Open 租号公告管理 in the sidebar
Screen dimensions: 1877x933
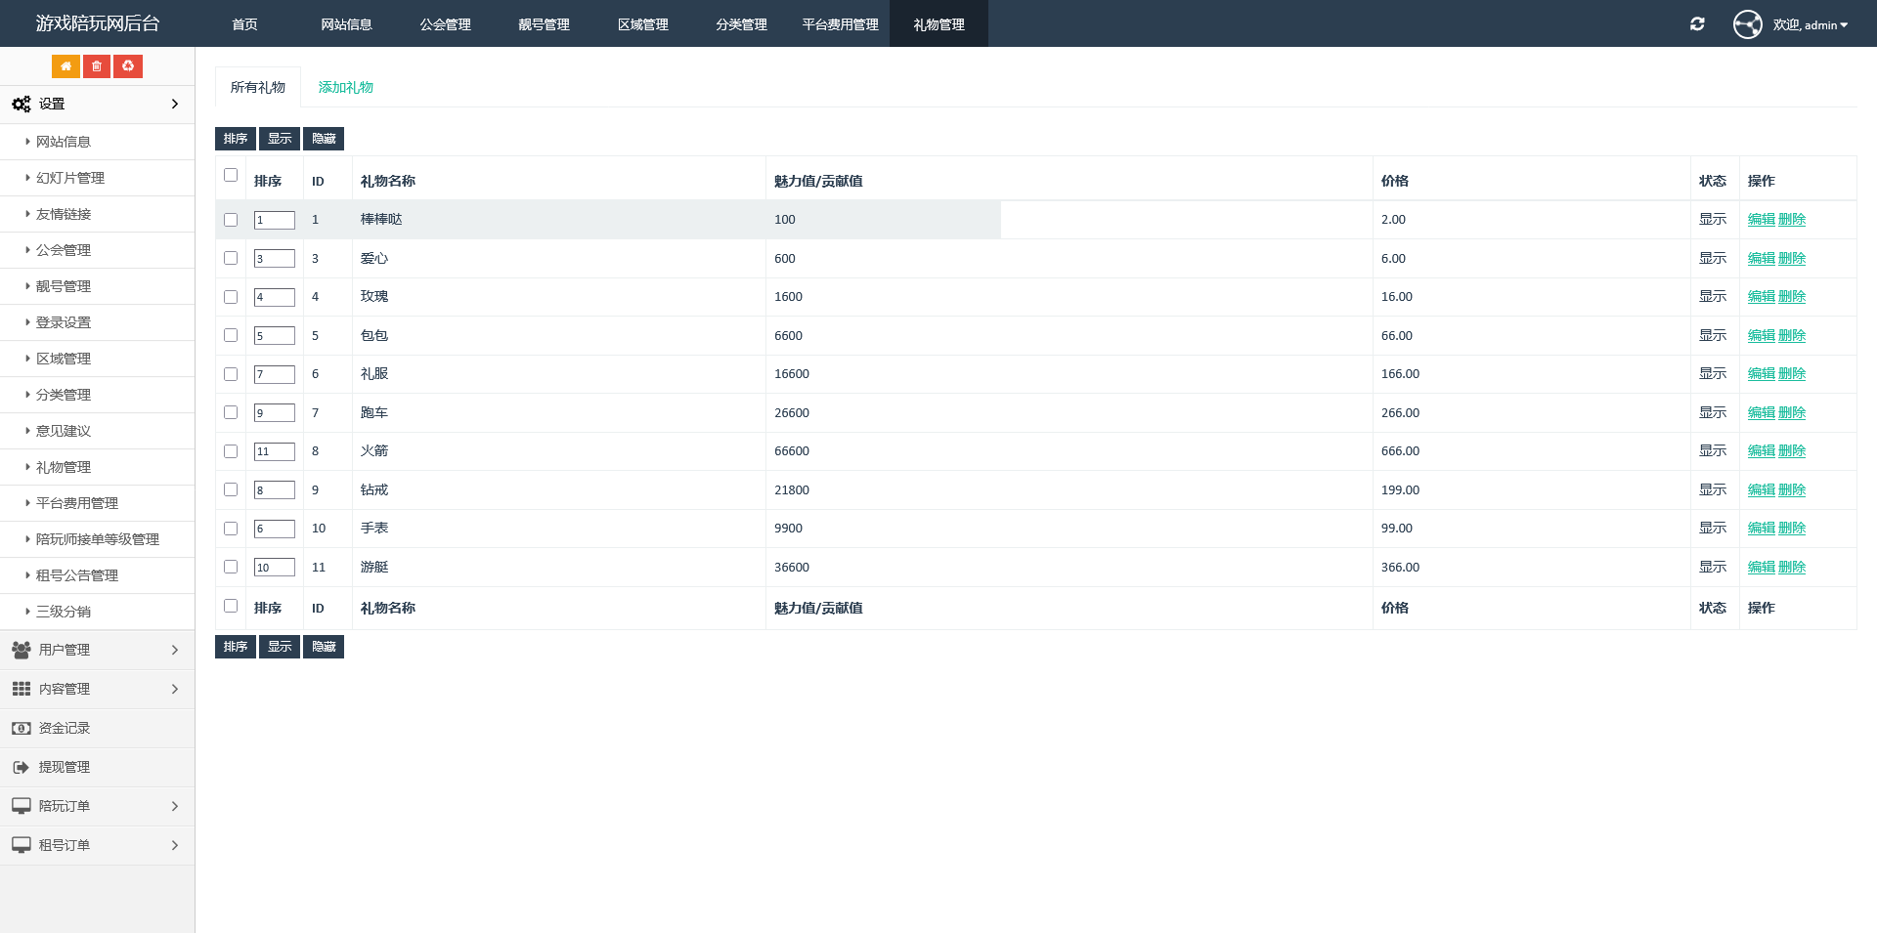[x=77, y=575]
